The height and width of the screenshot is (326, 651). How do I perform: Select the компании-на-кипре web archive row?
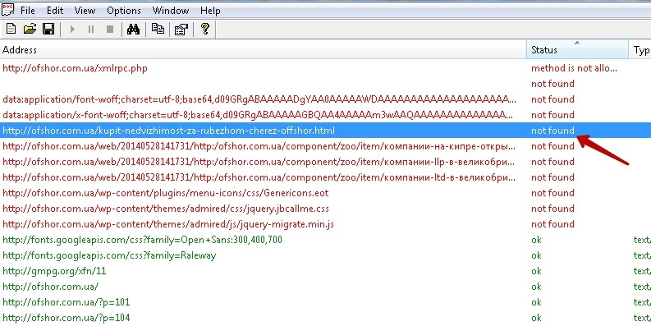[x=325, y=146]
